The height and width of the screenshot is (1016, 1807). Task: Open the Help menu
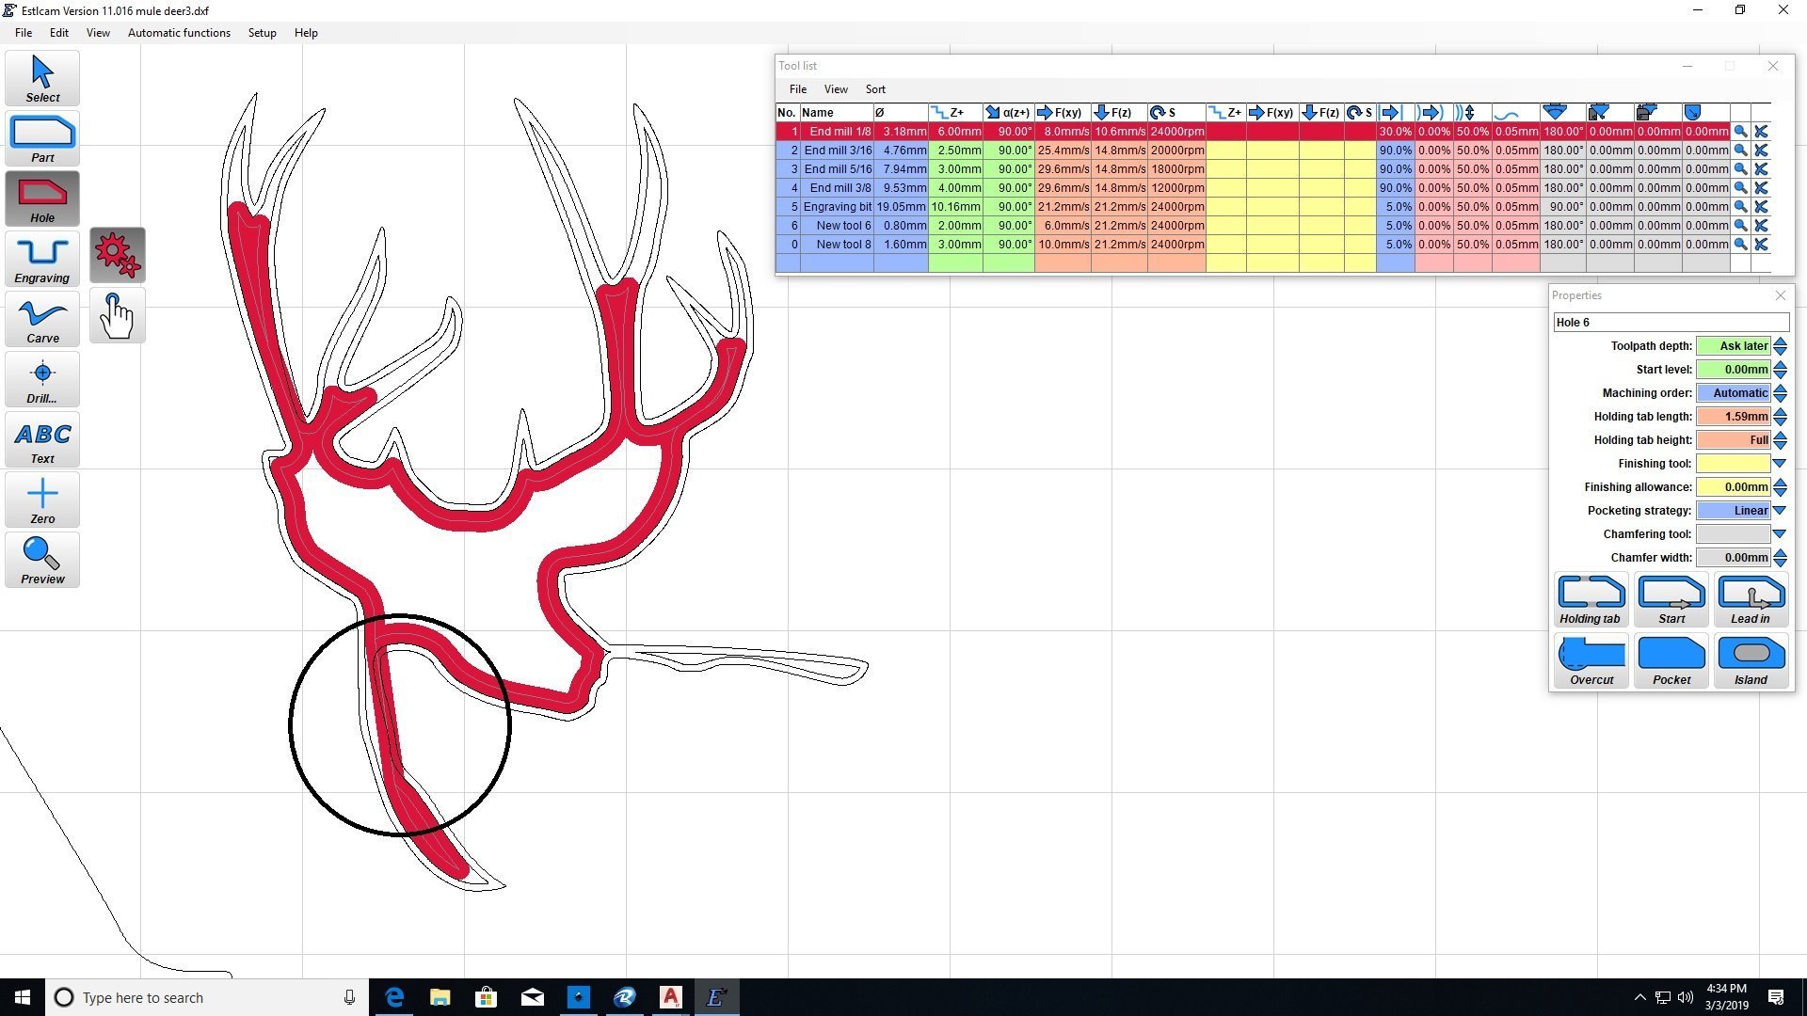(306, 33)
